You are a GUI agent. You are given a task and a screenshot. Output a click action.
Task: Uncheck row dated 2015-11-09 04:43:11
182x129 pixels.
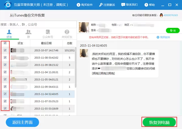5,87
